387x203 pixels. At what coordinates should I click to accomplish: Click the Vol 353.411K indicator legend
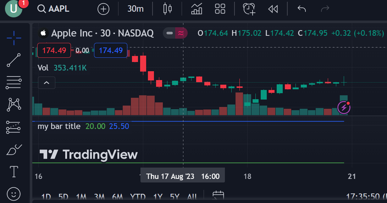pyautogui.click(x=62, y=68)
